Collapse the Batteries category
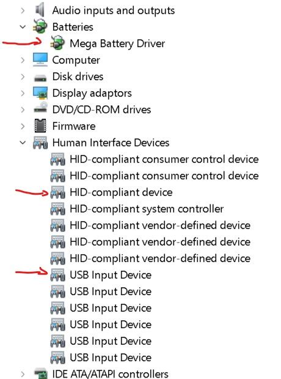Viewport: 281px width, 379px height. [23, 26]
